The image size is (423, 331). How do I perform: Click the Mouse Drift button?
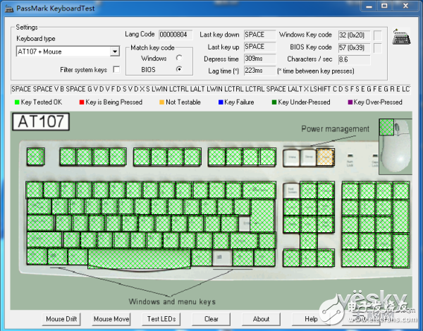pos(61,319)
